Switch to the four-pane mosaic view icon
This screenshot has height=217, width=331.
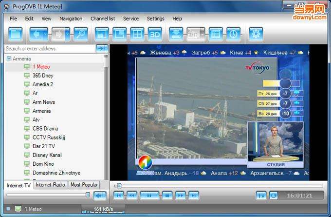(137, 34)
